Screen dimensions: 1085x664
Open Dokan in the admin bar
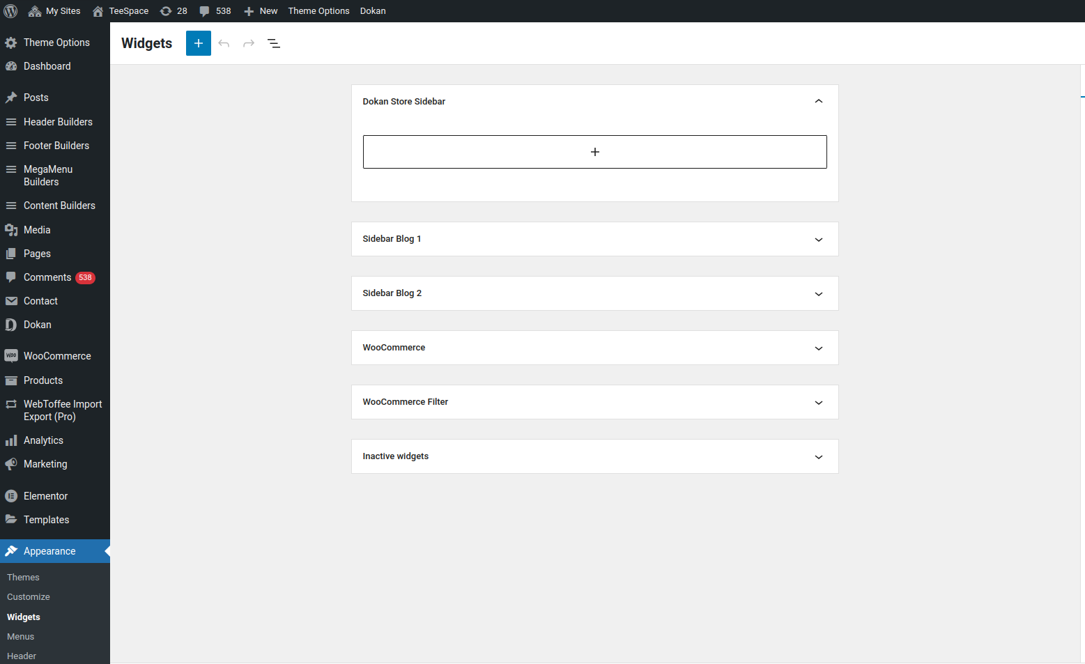pyautogui.click(x=373, y=11)
